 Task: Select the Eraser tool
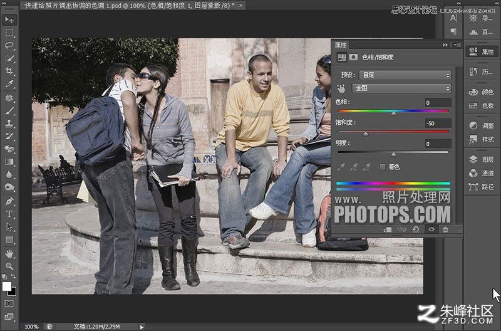tap(9, 149)
